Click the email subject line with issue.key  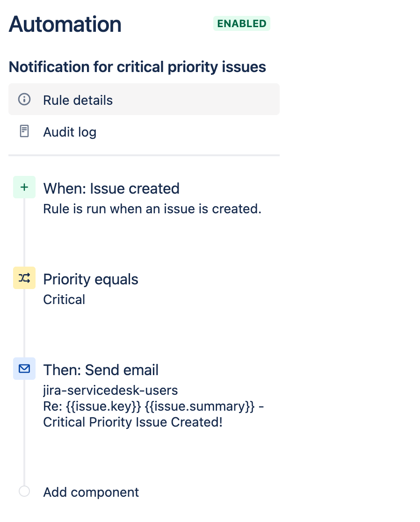pos(153,406)
